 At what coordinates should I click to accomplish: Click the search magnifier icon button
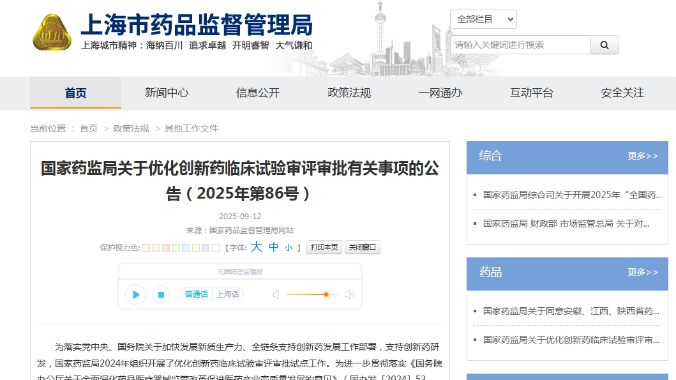click(x=604, y=45)
